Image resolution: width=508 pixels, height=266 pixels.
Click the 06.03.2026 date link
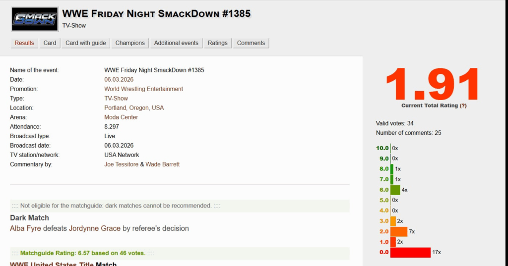(x=119, y=80)
